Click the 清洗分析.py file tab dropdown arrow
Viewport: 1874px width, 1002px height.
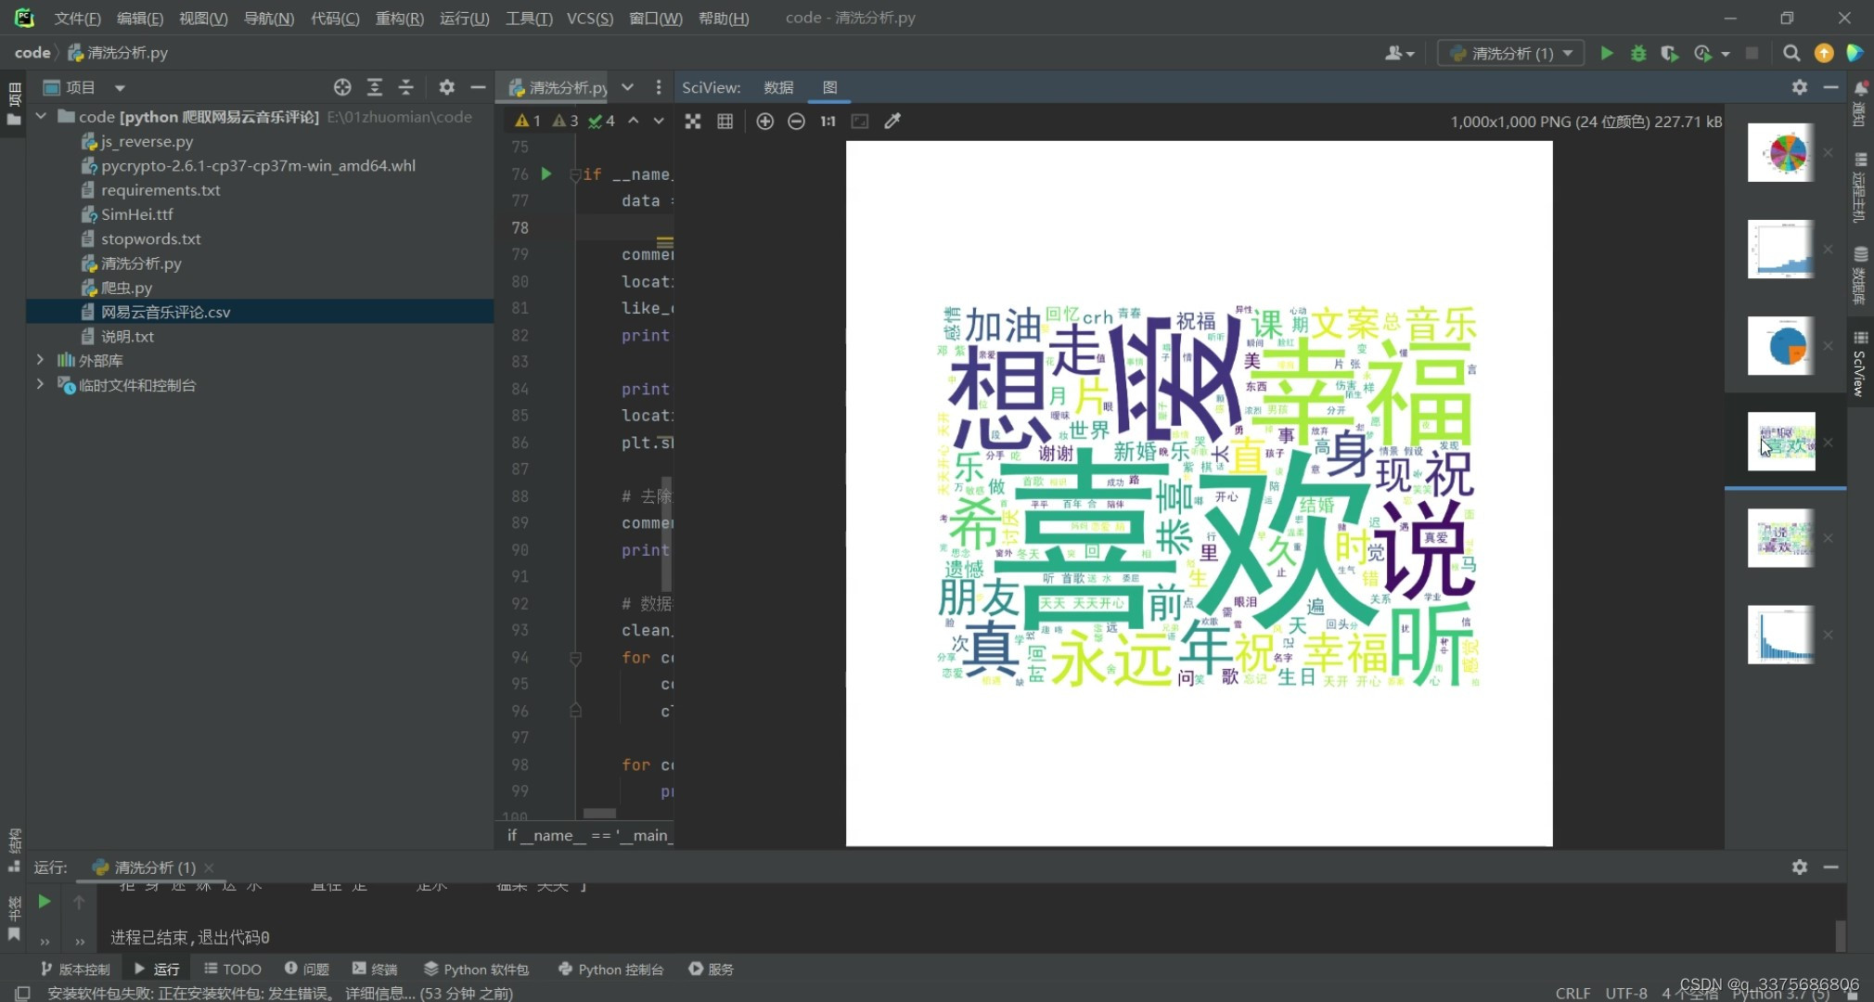pyautogui.click(x=631, y=87)
